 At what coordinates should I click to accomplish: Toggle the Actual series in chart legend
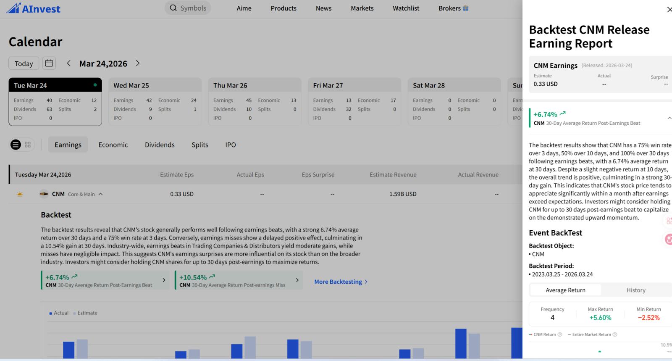[59, 313]
